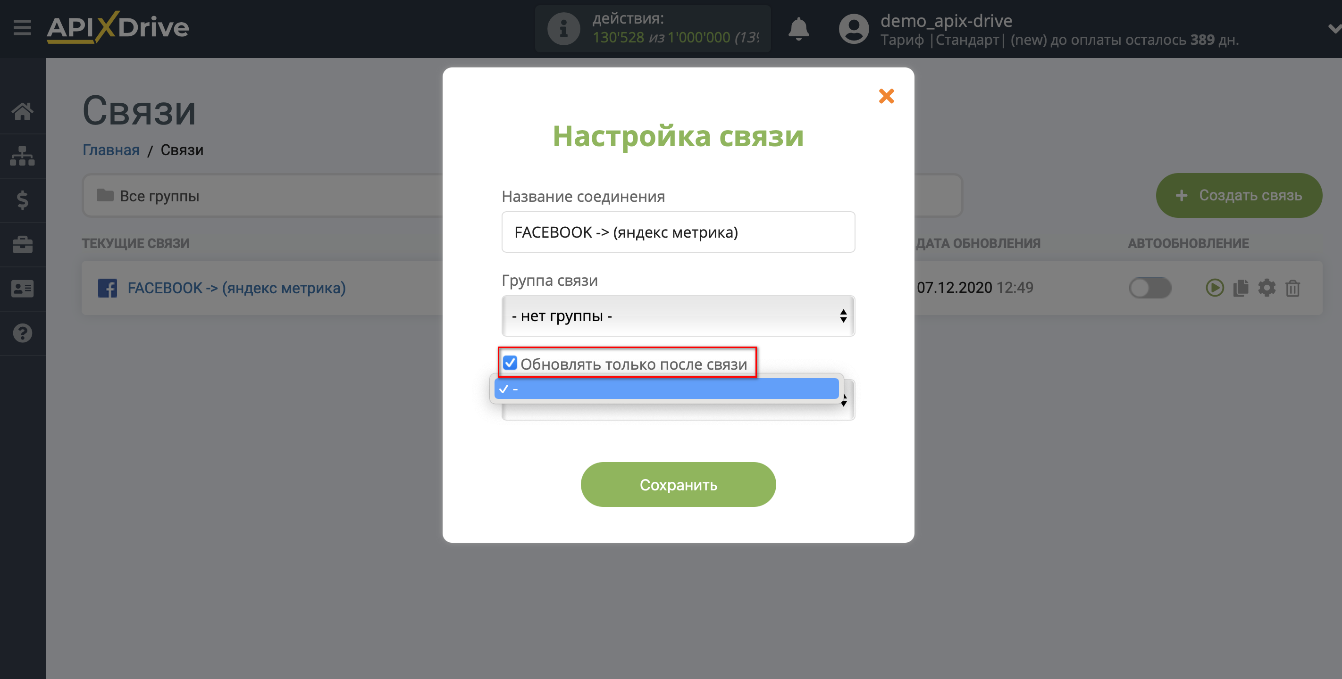Open the connection group dropdown
This screenshot has width=1342, height=679.
pos(678,315)
